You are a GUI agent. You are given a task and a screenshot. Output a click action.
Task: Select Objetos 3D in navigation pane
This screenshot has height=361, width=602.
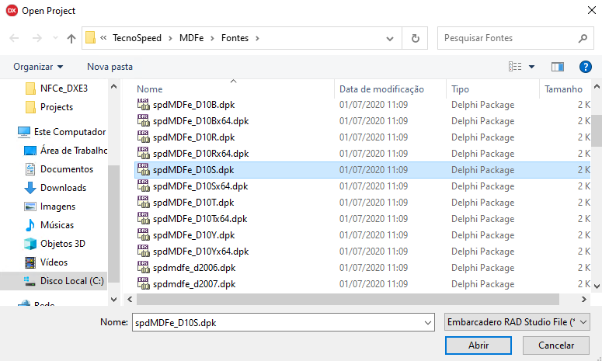pyautogui.click(x=54, y=244)
